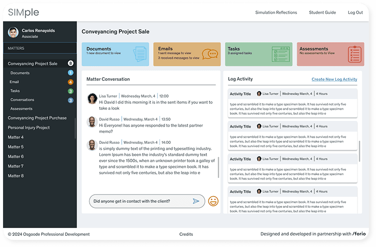The image size is (376, 247).
Task: Click the Log Out link
Action: (355, 13)
